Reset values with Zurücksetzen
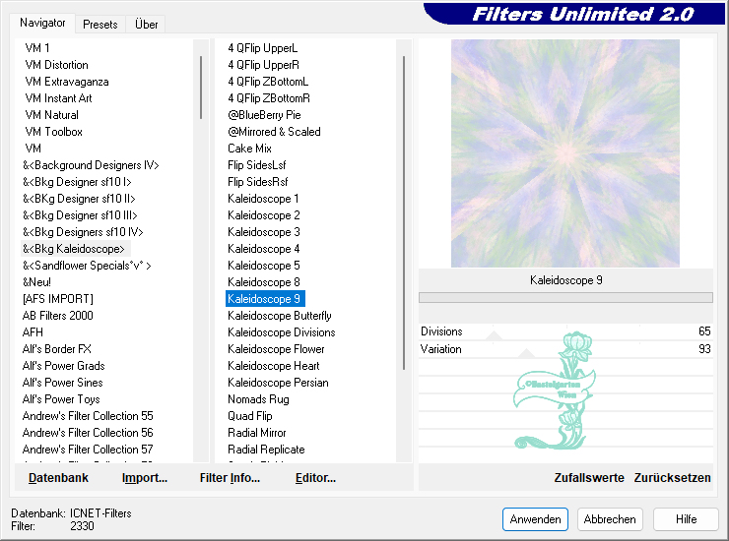Image resolution: width=729 pixels, height=541 pixels. [x=672, y=478]
